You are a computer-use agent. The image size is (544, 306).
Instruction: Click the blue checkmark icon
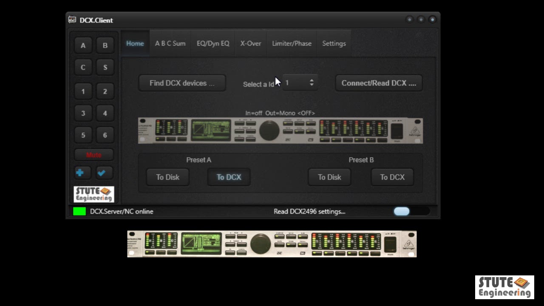pyautogui.click(x=102, y=173)
